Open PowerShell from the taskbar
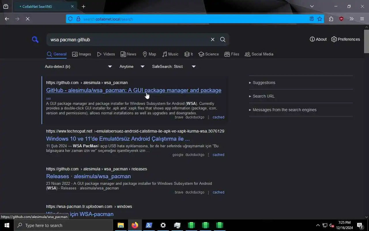The image size is (369, 231). 149,225
